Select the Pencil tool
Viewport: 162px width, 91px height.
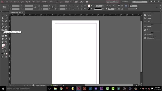pyautogui.click(x=6, y=27)
